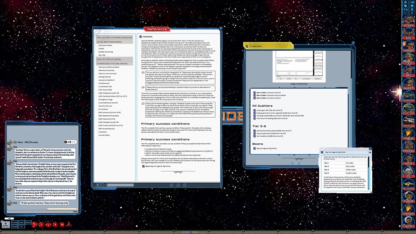Toggle the P-Cover modifier
416x234 pixels.
click(x=14, y=223)
